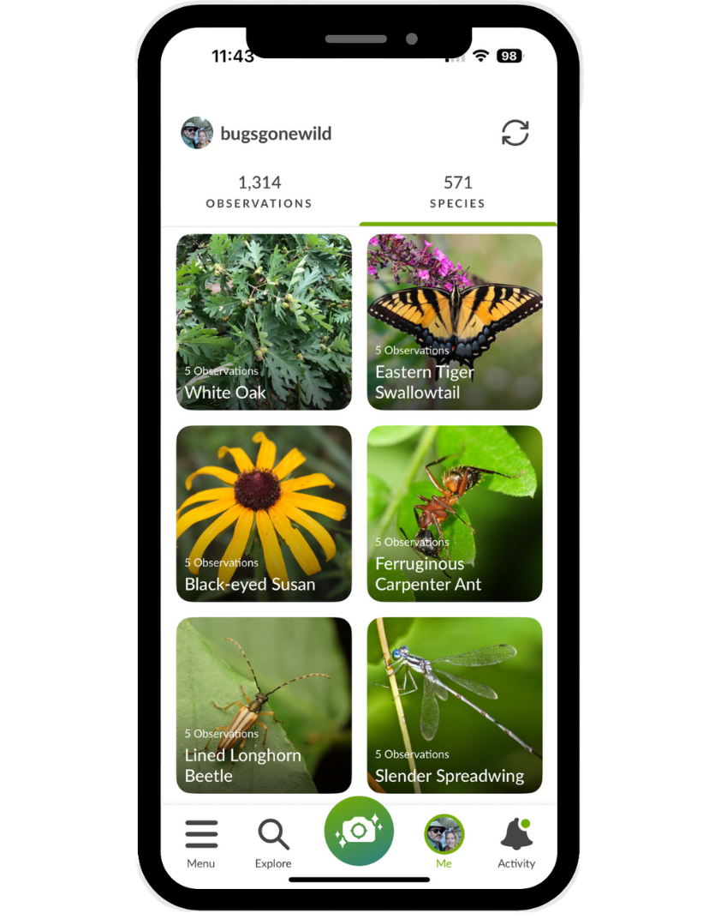Screen dimensions: 709x919
Task: Open the Activity bell icon
Action: [x=516, y=834]
